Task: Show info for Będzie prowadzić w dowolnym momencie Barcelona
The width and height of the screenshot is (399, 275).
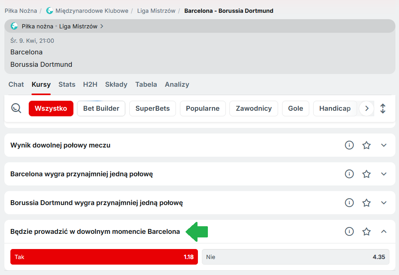Action: click(349, 231)
